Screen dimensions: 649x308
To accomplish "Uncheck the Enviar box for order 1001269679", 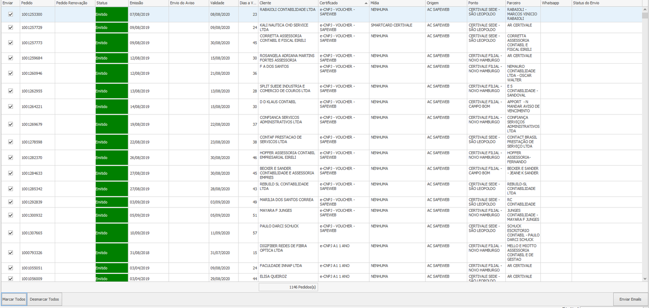I will coord(11,124).
